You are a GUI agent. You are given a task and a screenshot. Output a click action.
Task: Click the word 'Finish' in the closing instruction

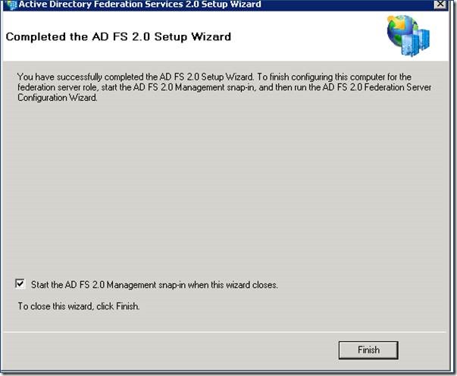(x=127, y=306)
